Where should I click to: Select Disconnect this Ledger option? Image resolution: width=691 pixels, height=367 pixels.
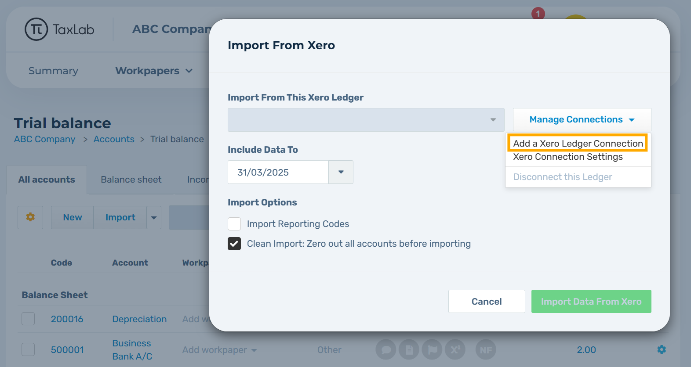(563, 177)
